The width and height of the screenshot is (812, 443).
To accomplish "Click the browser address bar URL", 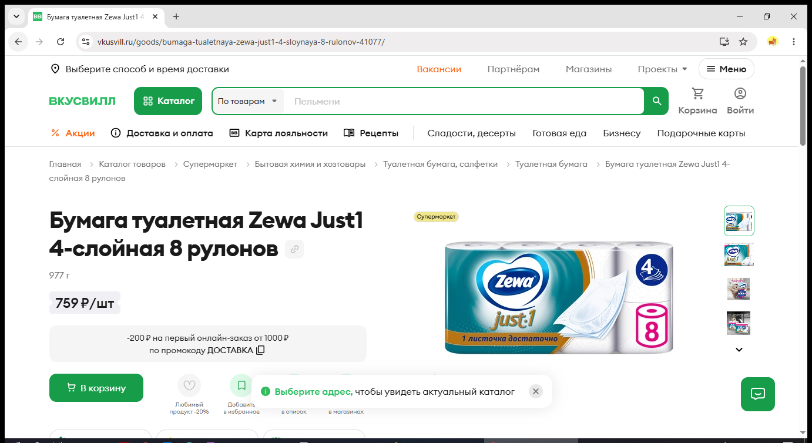I will (x=241, y=42).
